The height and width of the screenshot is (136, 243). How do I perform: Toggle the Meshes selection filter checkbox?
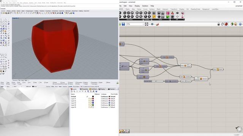(x=84, y=82)
